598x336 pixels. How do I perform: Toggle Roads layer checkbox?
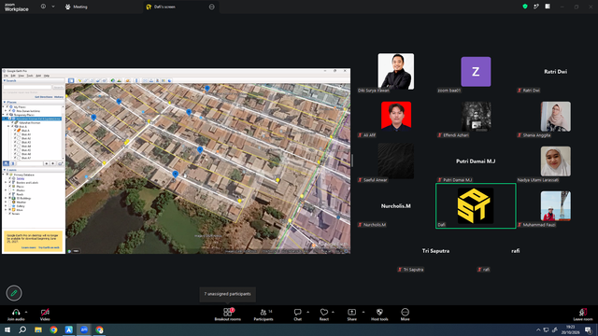[x=10, y=194]
